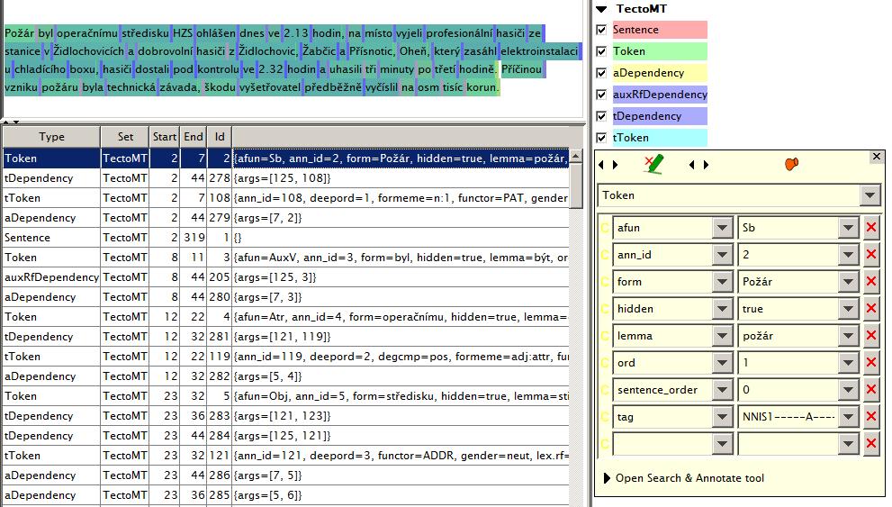Click the right arrow shrinking annotation start

pyautogui.click(x=616, y=165)
